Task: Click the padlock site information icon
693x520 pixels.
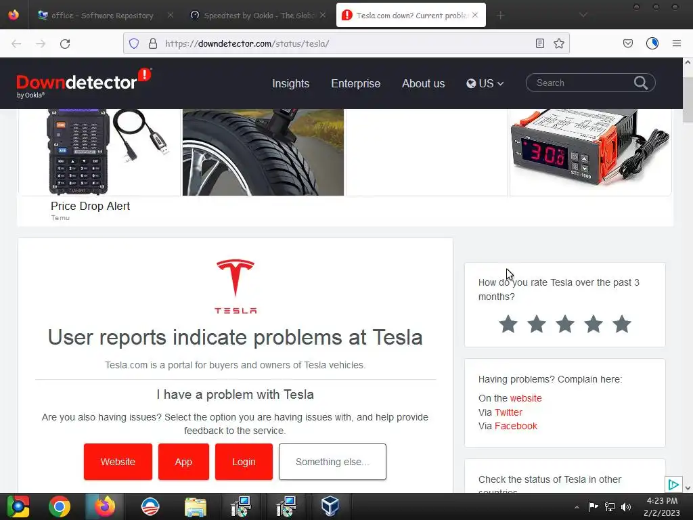Action: point(153,43)
